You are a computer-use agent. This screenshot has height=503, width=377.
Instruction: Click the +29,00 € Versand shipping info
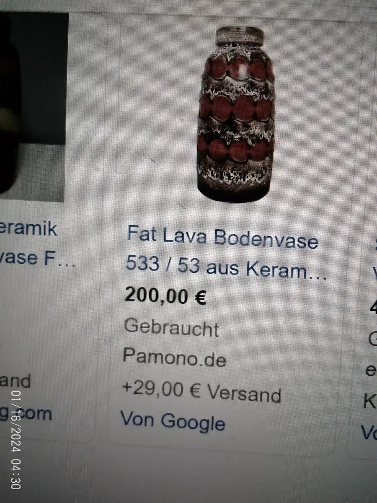click(201, 392)
